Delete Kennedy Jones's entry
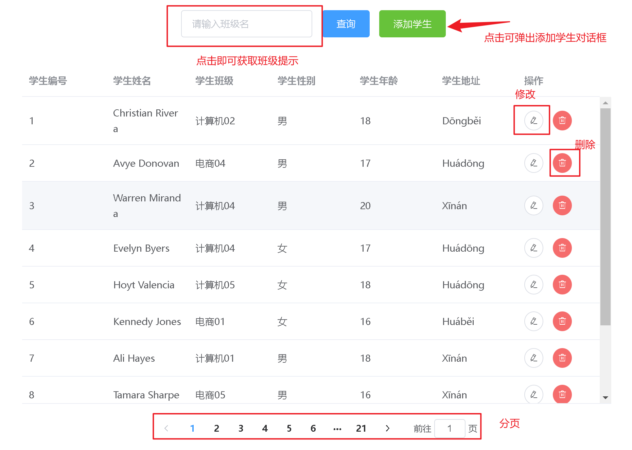632x450 pixels. click(562, 321)
